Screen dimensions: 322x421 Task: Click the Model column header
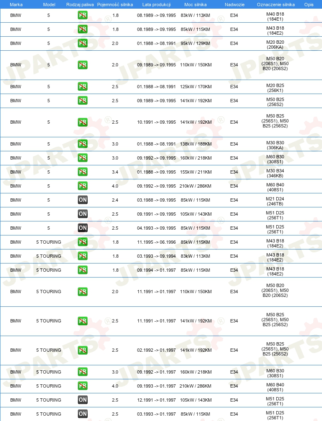click(x=49, y=5)
